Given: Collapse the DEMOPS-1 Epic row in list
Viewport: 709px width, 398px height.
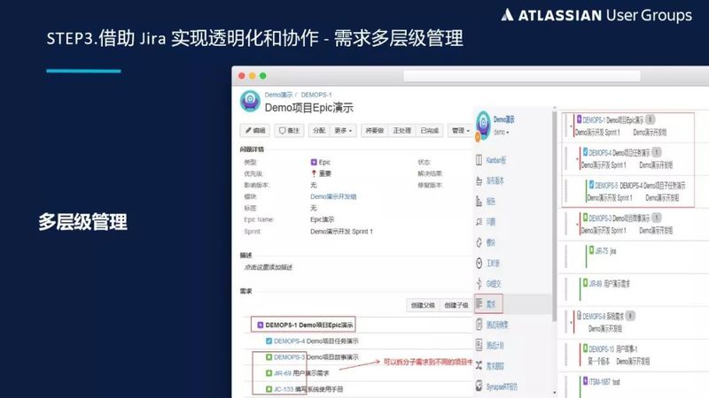Looking at the screenshot, I should [571, 126].
